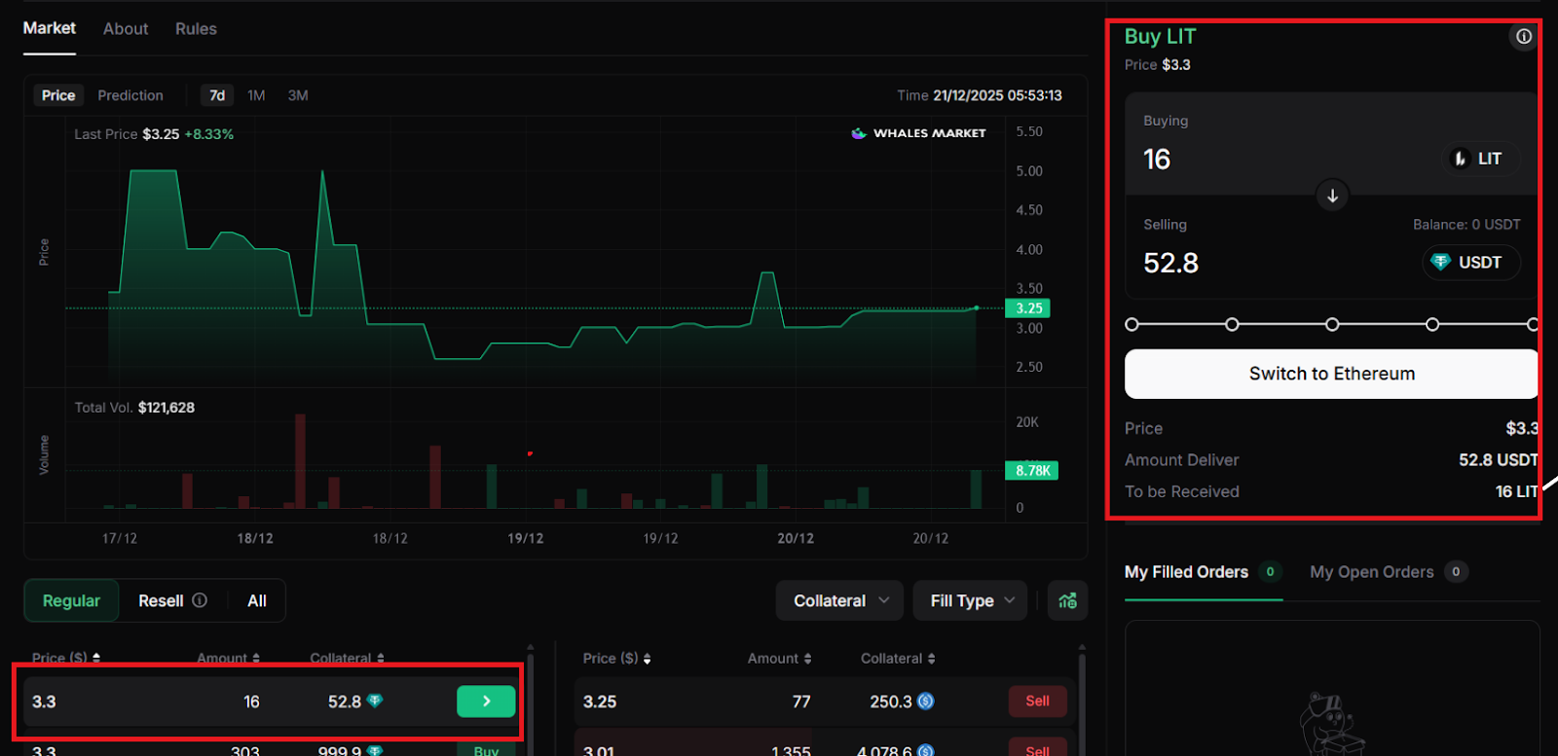Switch to the My Open Orders tab
1558x756 pixels.
tap(1371, 572)
